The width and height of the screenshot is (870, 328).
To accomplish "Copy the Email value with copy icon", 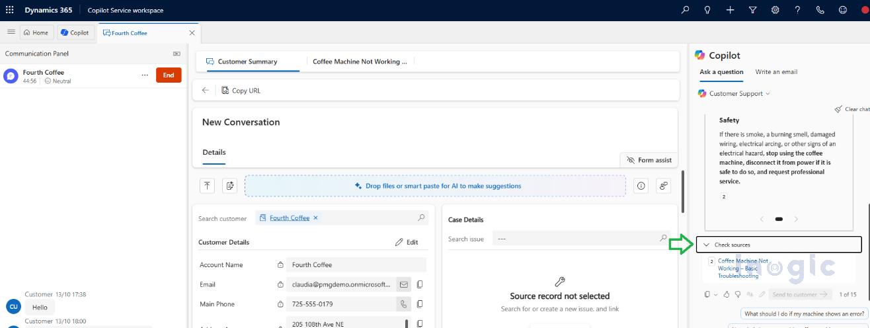I will point(420,284).
